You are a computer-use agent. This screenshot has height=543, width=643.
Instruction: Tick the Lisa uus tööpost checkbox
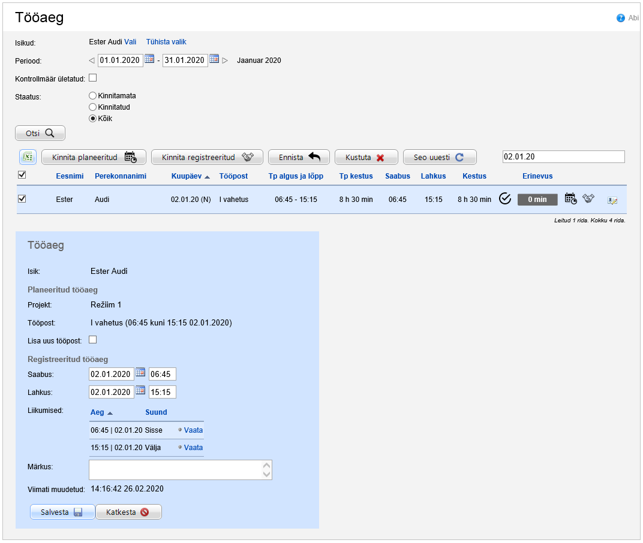[93, 340]
